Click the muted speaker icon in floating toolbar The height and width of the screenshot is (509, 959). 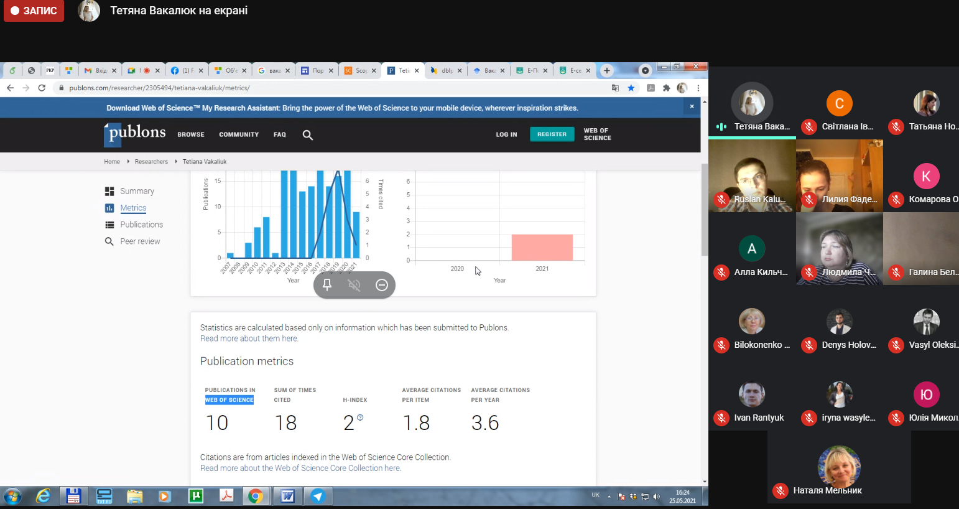pyautogui.click(x=354, y=285)
